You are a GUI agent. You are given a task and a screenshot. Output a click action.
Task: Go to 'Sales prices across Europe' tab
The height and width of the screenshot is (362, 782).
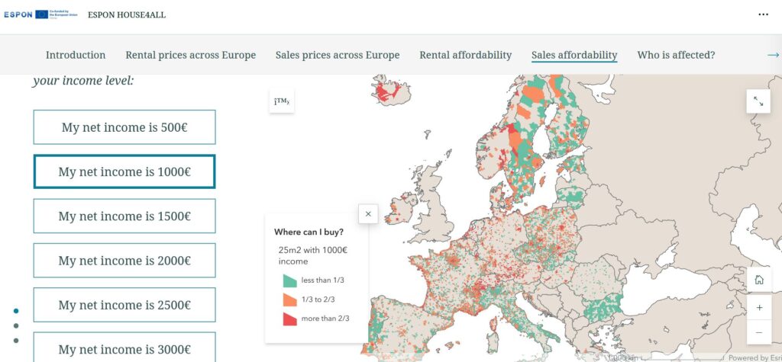[338, 55]
